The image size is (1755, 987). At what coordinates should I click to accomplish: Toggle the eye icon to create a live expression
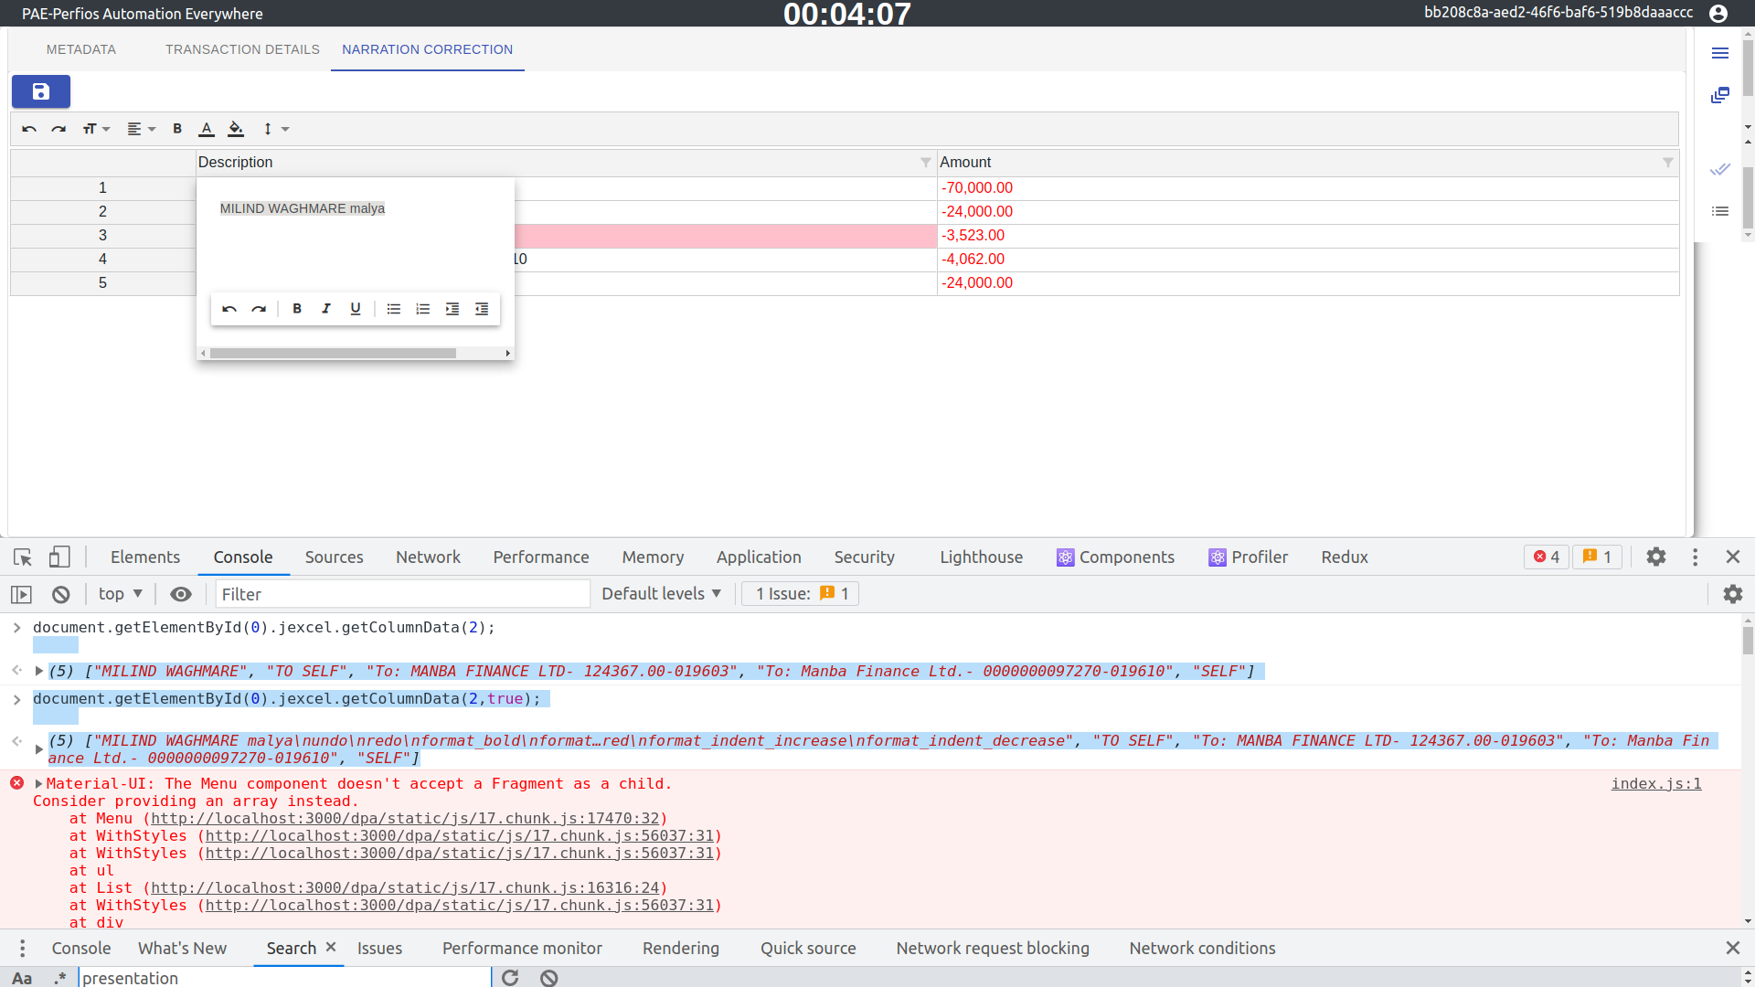tap(180, 594)
